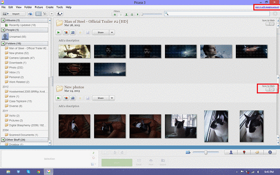Toggle the faces only filter
Image resolution: width=280 pixels, height=175 pixels.
[x=126, y=14]
